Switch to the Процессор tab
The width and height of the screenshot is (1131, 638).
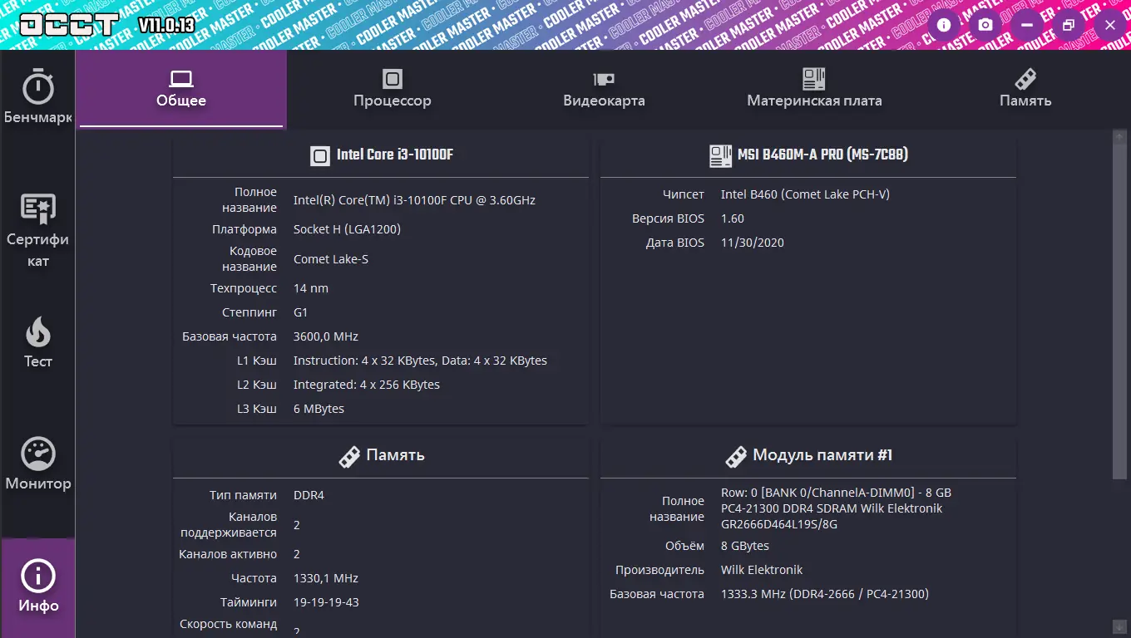coord(393,89)
